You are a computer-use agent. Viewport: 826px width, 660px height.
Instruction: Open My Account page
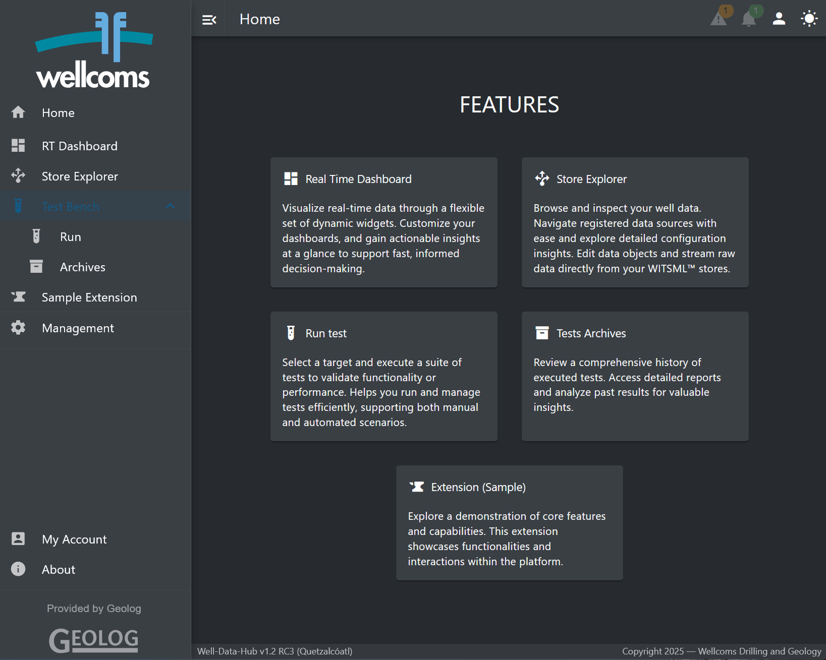[74, 539]
